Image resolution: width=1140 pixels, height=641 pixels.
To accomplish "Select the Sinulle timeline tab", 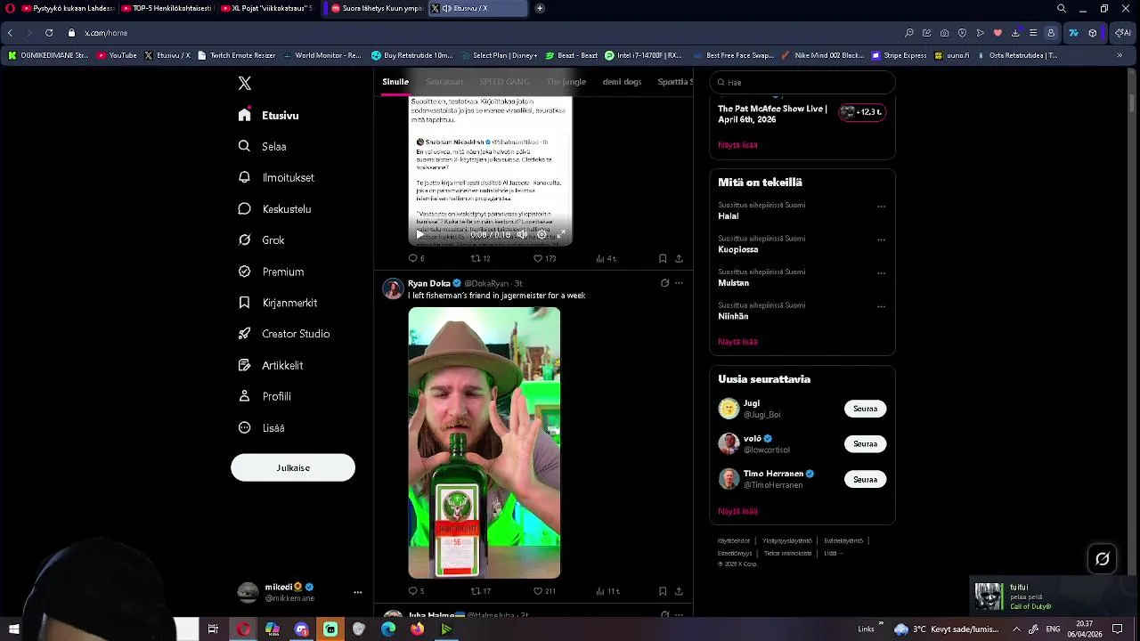I will (395, 82).
